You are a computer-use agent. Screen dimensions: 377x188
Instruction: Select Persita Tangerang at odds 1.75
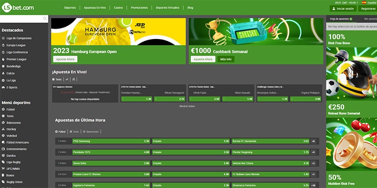pyautogui.click(x=270, y=152)
